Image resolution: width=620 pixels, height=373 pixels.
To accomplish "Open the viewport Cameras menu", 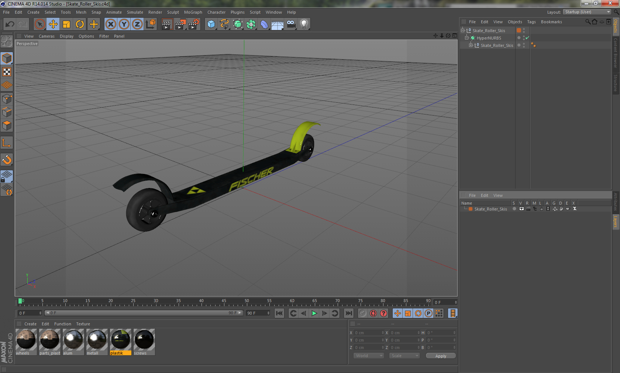I will (46, 36).
